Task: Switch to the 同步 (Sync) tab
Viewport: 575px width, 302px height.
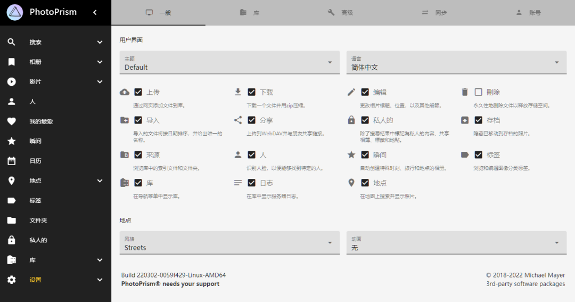Action: point(434,13)
